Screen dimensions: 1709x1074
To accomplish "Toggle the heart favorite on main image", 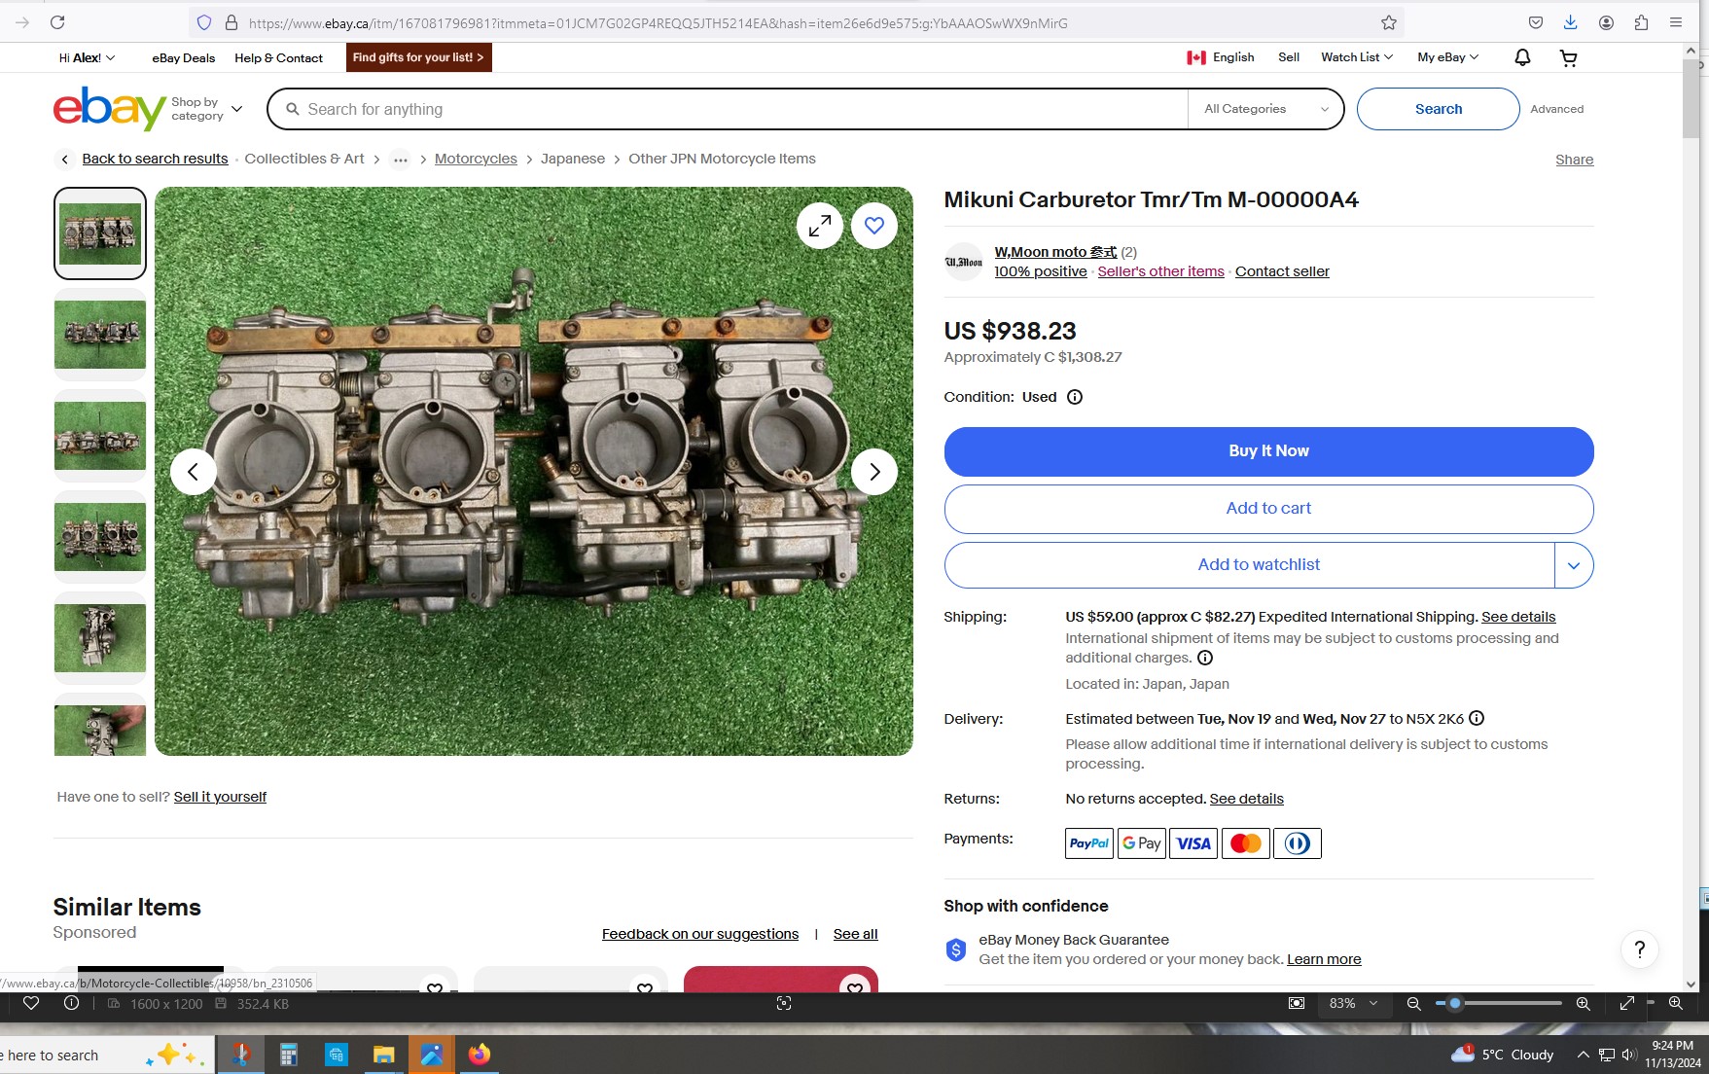I will click(x=873, y=226).
